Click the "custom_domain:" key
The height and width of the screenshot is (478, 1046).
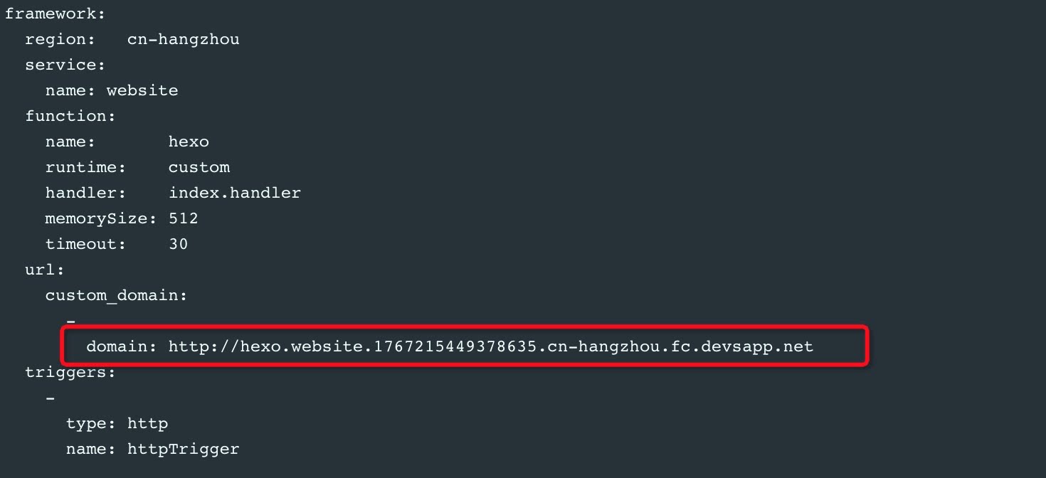116,295
